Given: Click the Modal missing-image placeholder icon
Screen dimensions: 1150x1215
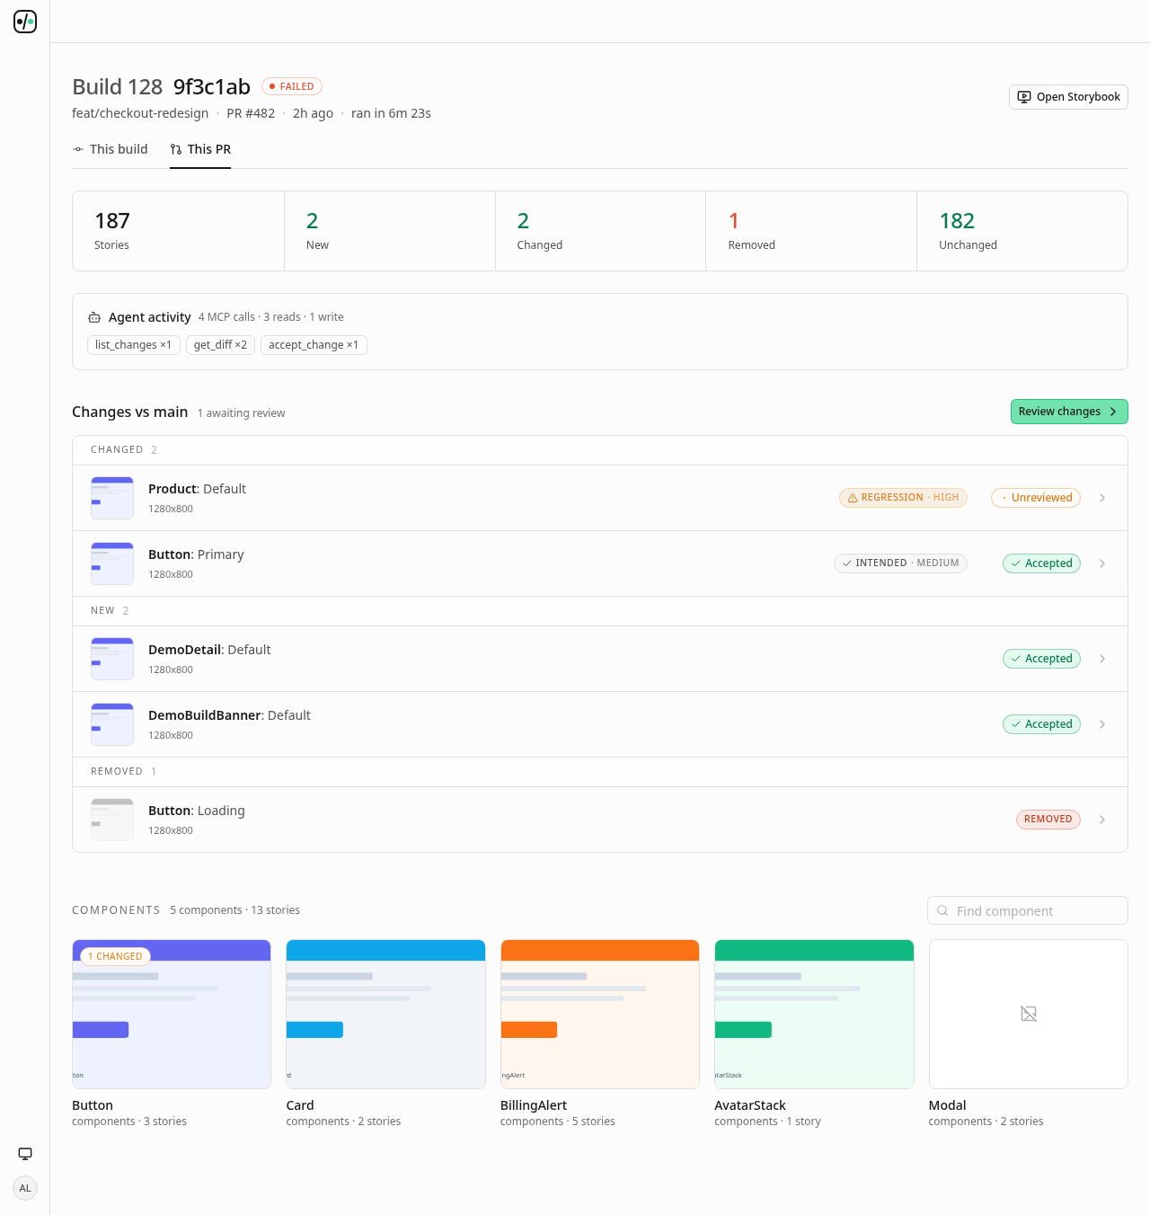Looking at the screenshot, I should 1029,1014.
